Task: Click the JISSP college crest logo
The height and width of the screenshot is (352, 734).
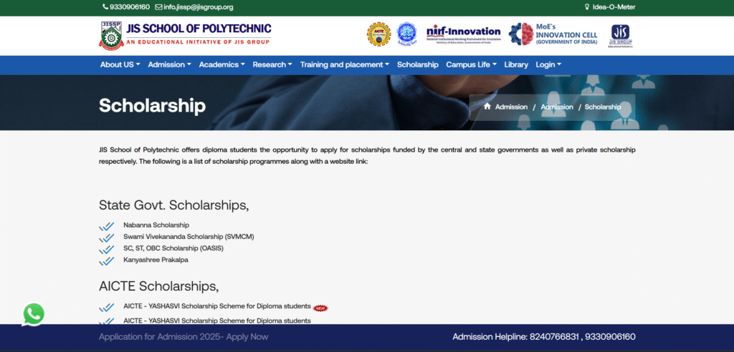Action: (x=110, y=35)
